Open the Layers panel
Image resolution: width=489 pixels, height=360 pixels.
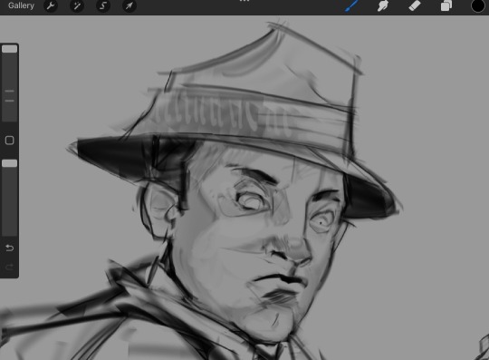pyautogui.click(x=446, y=5)
